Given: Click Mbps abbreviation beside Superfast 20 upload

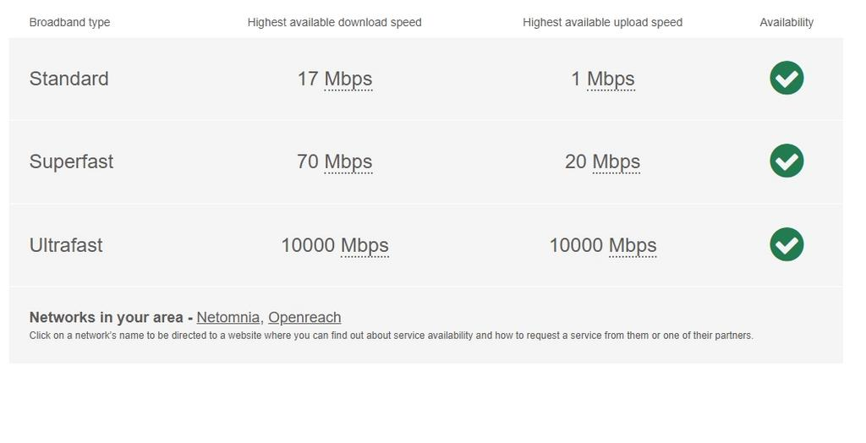Looking at the screenshot, I should click(616, 161).
